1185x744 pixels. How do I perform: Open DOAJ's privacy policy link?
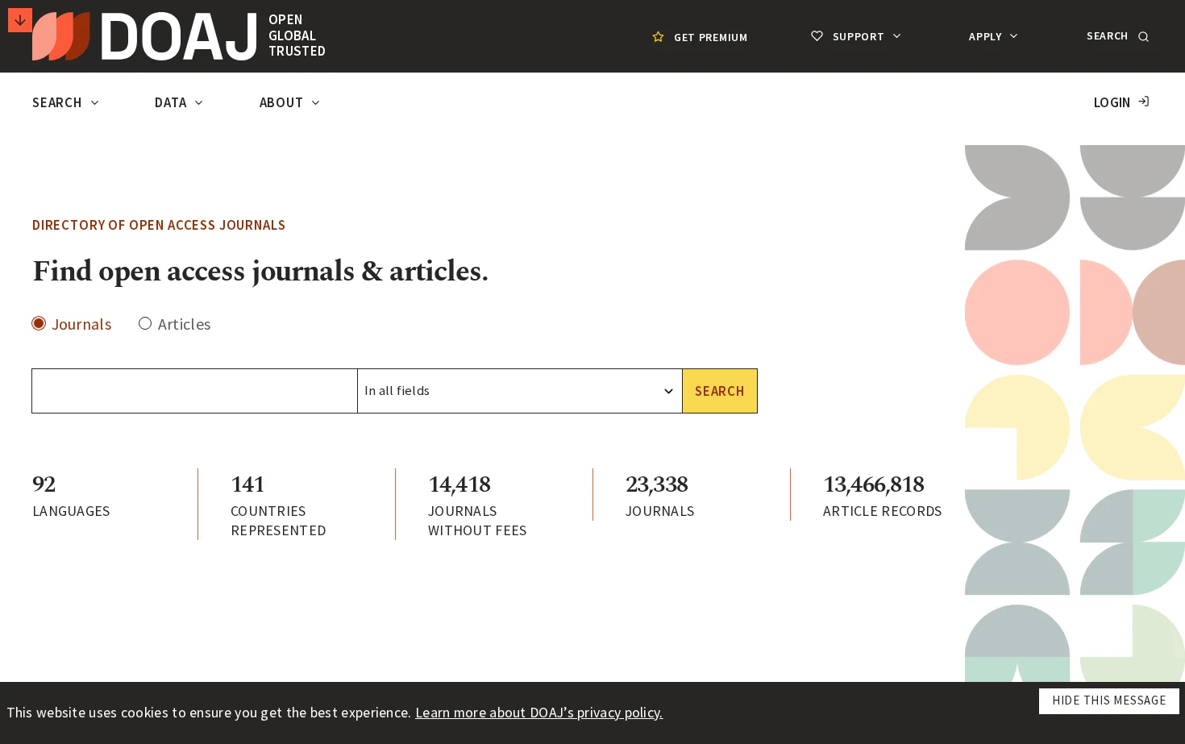click(x=538, y=713)
